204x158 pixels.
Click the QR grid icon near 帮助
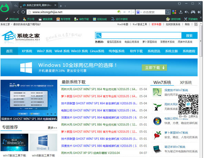(196, 24)
